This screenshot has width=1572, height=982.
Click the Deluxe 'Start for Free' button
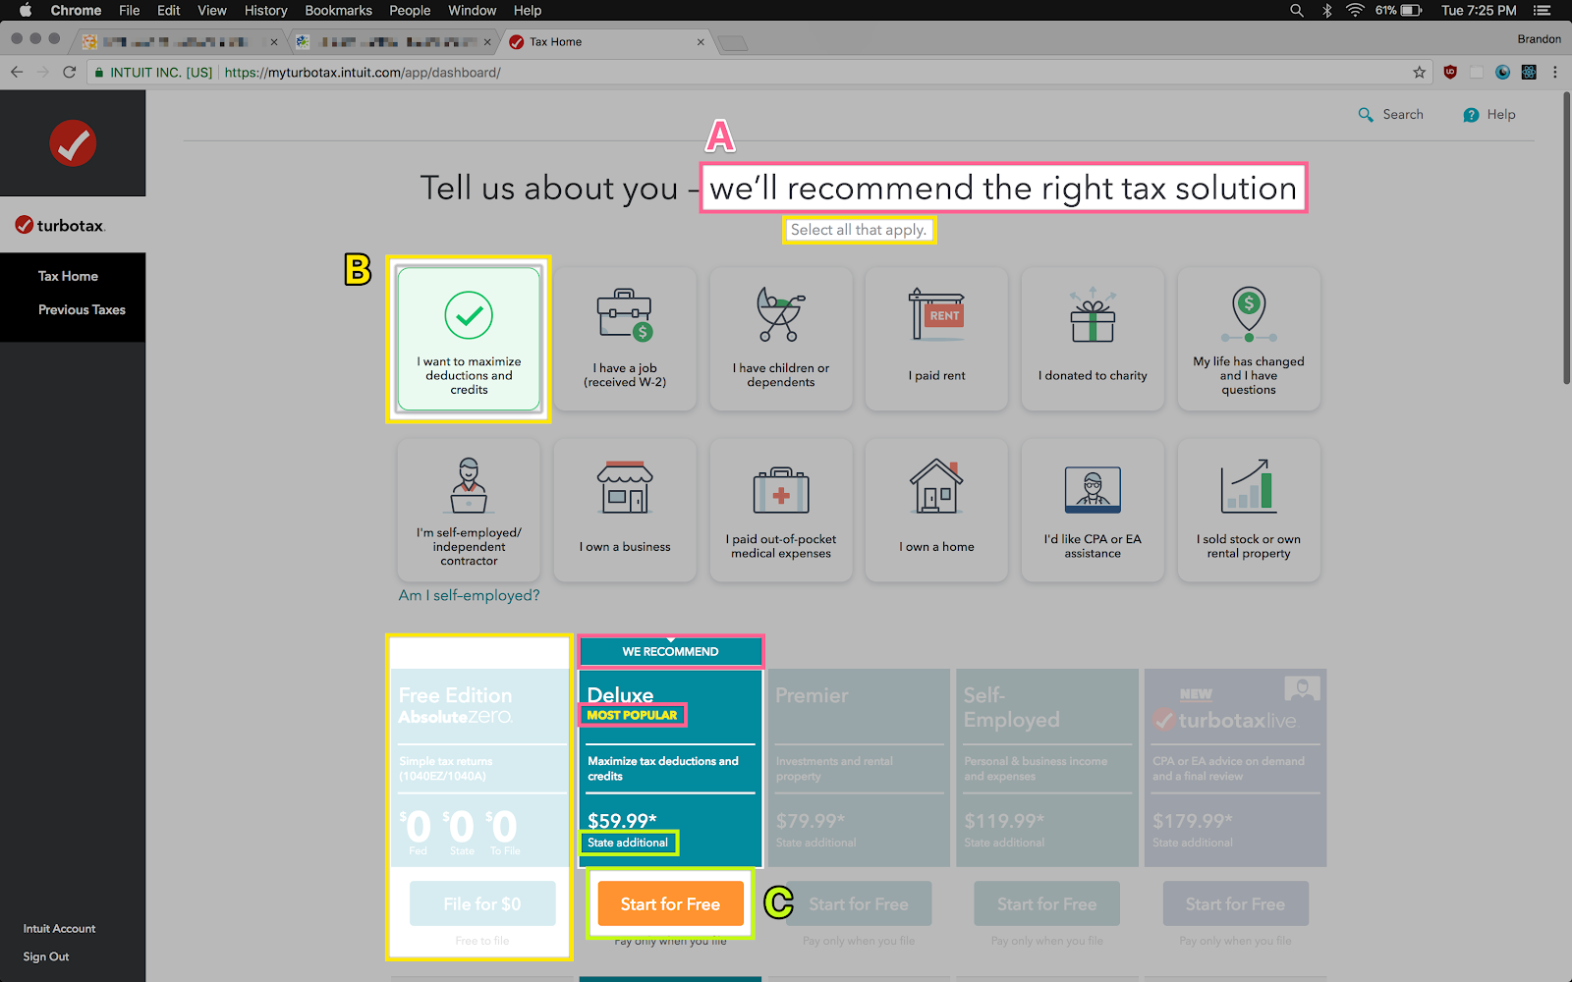pyautogui.click(x=670, y=903)
